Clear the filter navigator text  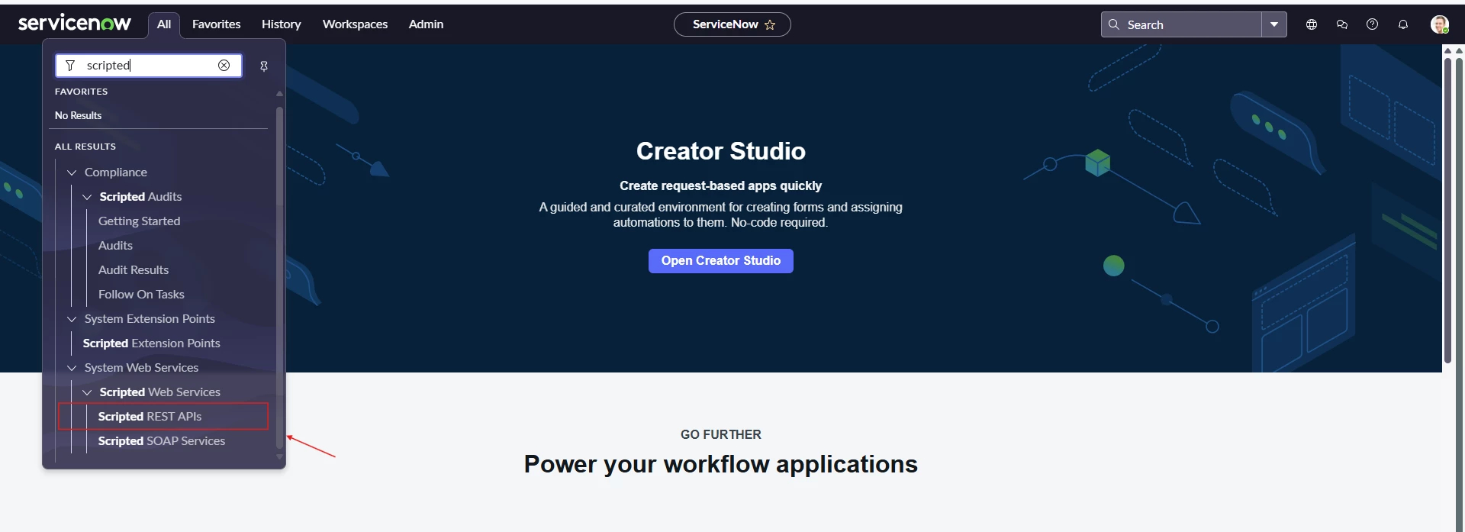click(x=224, y=66)
